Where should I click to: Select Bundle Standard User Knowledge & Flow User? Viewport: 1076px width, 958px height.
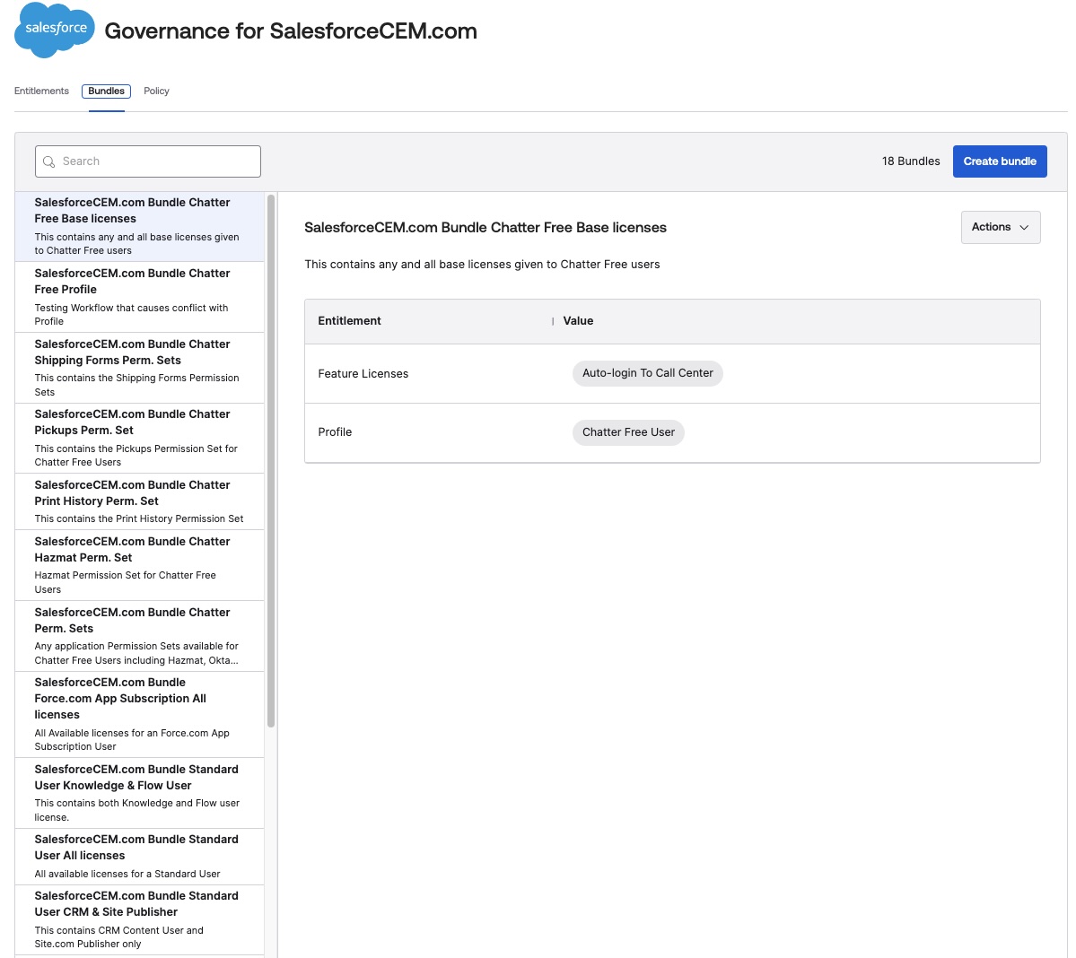pos(139,793)
